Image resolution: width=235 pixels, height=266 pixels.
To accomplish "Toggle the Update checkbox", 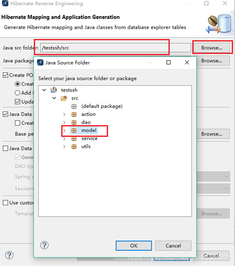I will coord(17,102).
